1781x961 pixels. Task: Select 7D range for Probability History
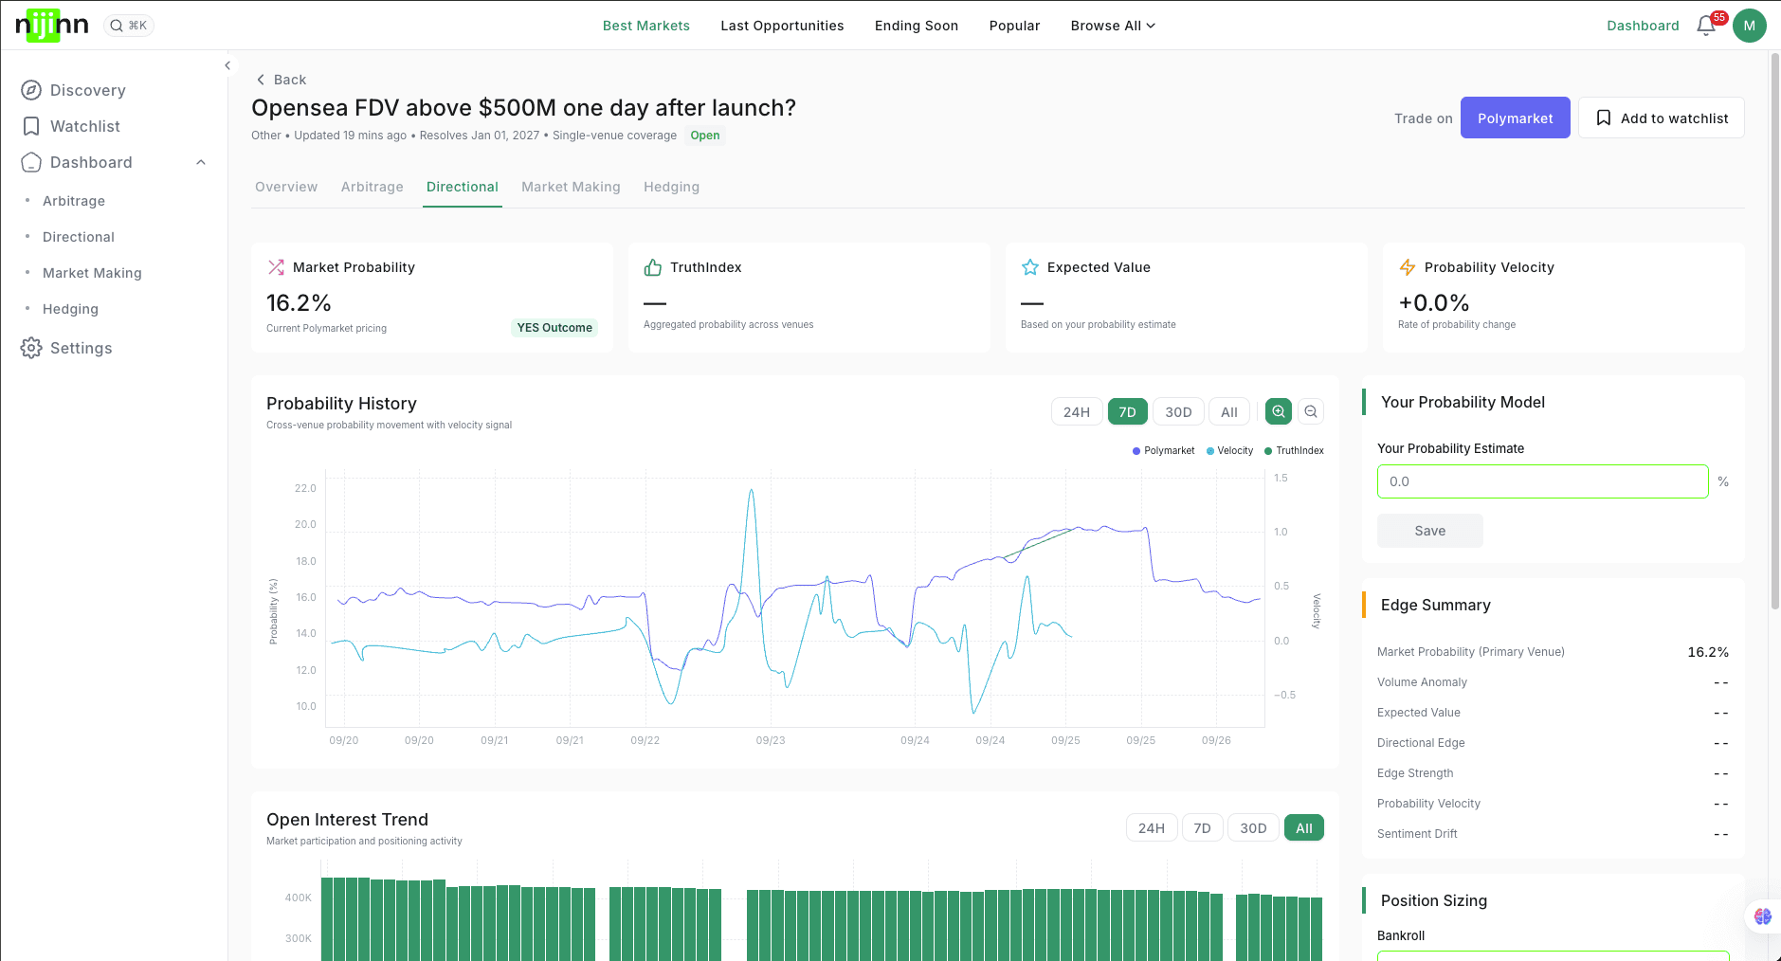click(x=1127, y=411)
